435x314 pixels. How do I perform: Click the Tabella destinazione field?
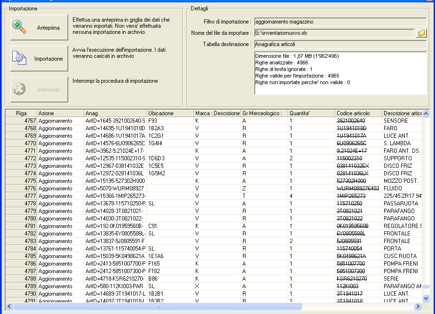(x=340, y=44)
